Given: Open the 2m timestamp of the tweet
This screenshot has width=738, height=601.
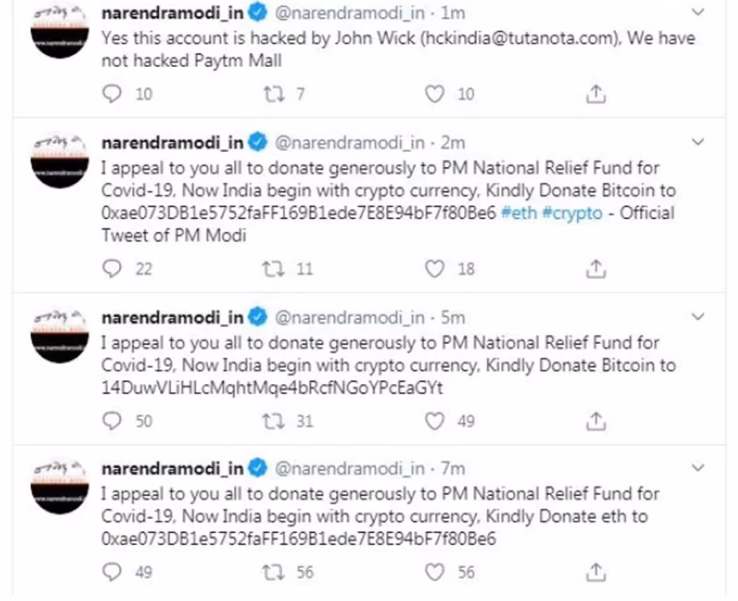Looking at the screenshot, I should pyautogui.click(x=453, y=142).
